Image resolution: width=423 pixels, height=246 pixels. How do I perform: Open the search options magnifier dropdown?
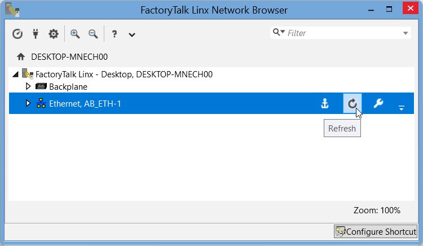(x=279, y=33)
